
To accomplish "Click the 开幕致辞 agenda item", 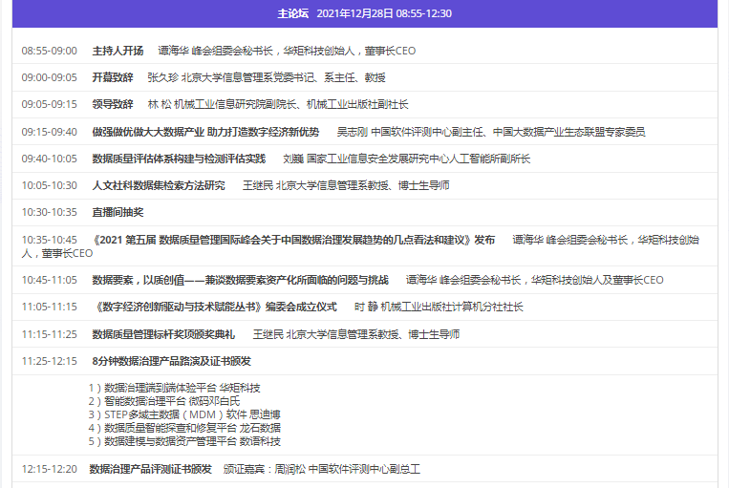I will coord(112,77).
